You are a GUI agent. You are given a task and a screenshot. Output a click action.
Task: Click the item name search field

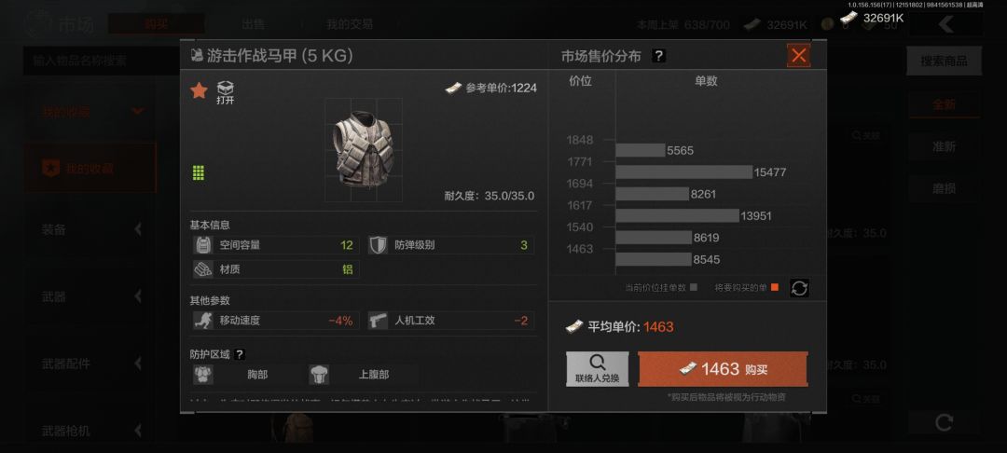point(103,61)
